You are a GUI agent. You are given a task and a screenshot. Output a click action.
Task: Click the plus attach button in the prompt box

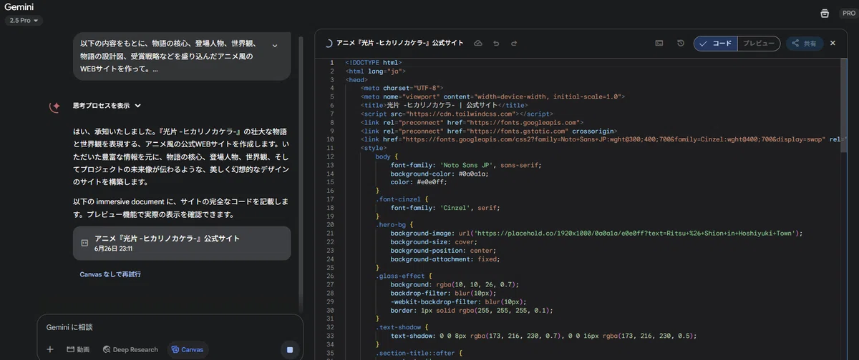50,349
